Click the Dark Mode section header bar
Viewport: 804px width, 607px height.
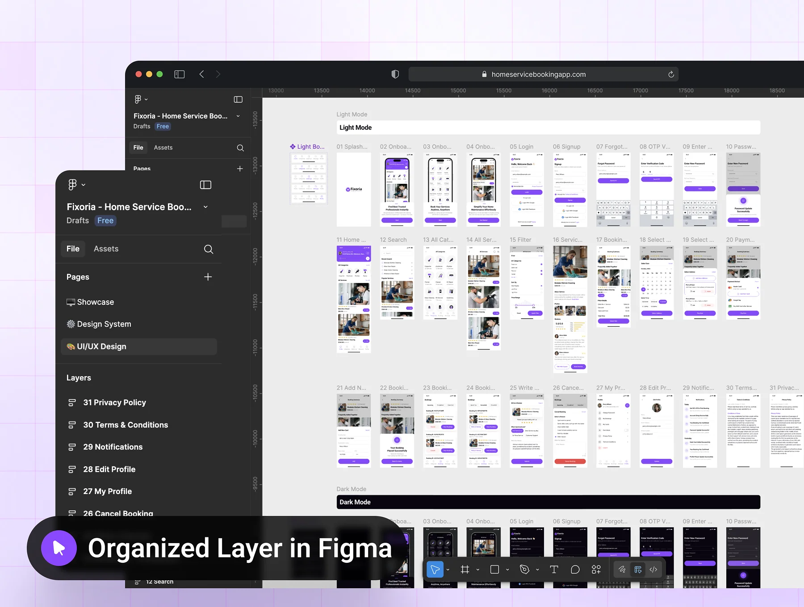tap(548, 502)
